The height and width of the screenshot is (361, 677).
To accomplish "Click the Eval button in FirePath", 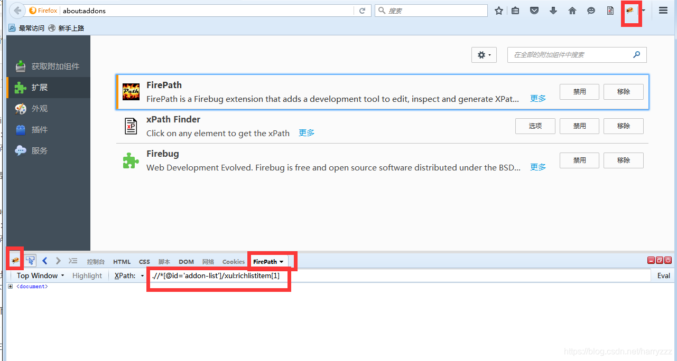I will pos(664,275).
